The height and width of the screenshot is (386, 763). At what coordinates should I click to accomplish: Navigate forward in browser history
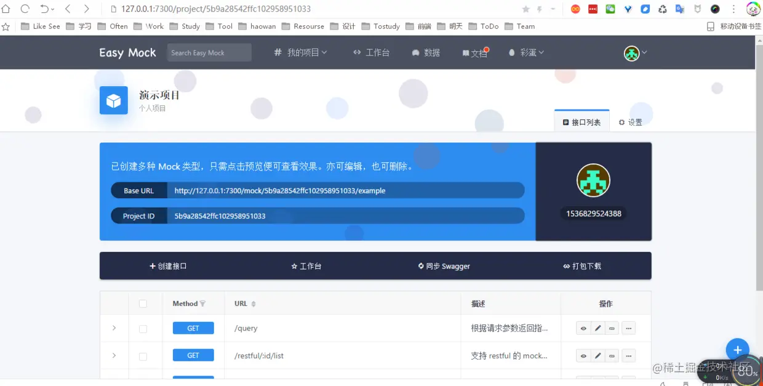[86, 9]
